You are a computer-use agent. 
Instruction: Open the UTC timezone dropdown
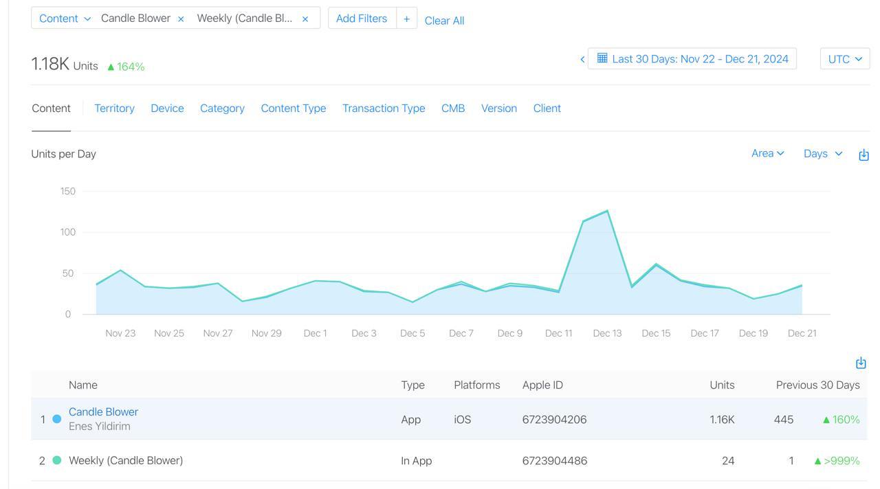(x=844, y=59)
